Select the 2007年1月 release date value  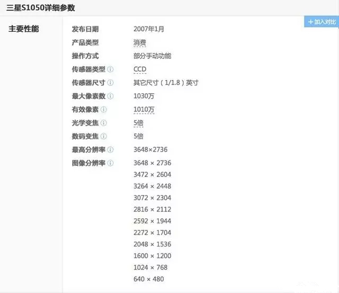pyautogui.click(x=149, y=29)
